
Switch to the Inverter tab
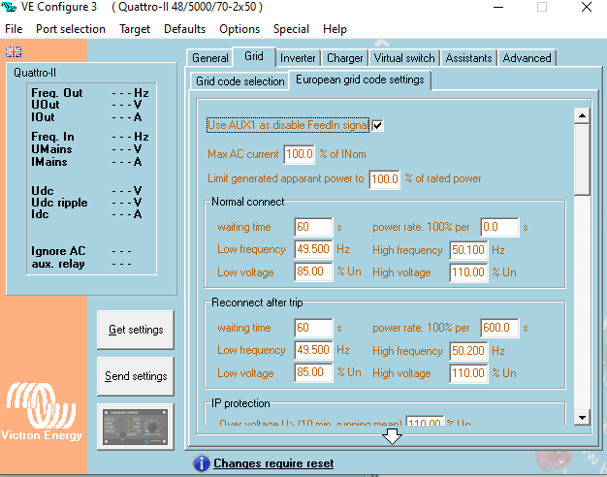(298, 58)
